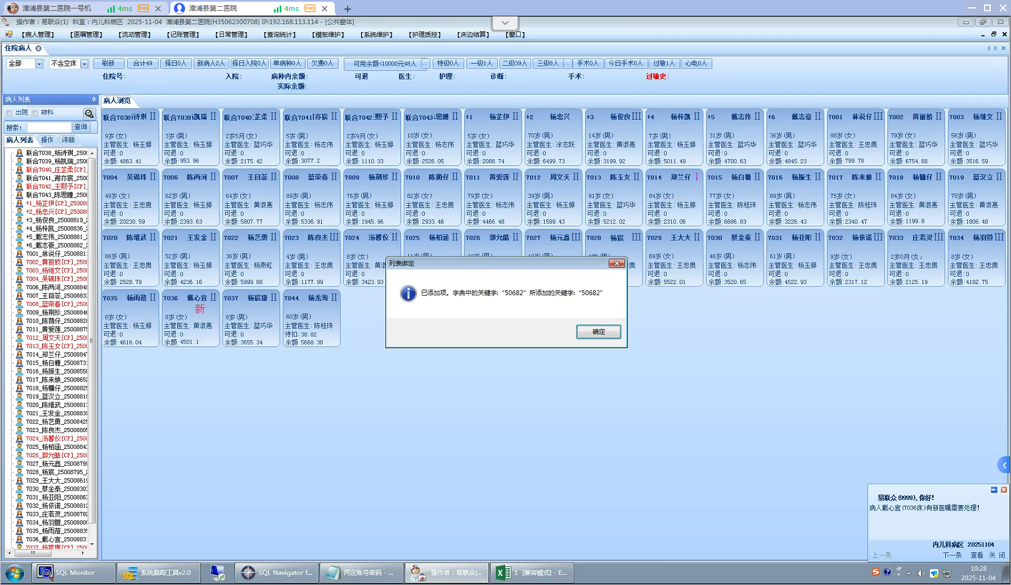Click the patient icon for T020_陈维武
This screenshot has width=1011, height=585.
point(20,404)
